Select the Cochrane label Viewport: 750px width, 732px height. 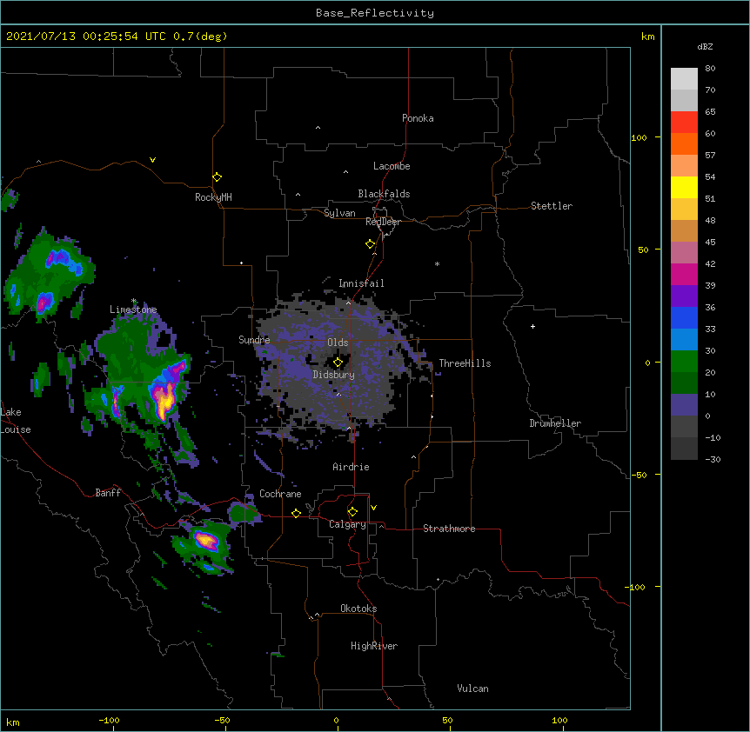280,494
